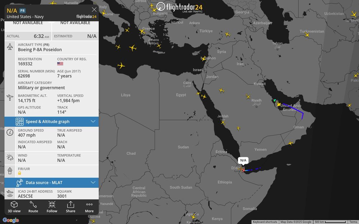Image resolution: width=359 pixels, height=224 pixels.
Task: Open the 3D view
Action: [x=14, y=207]
